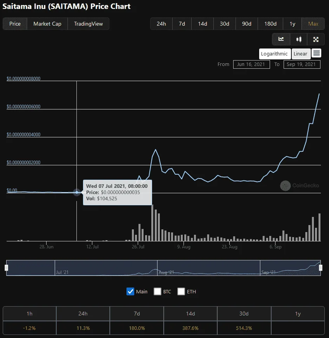The width and height of the screenshot is (329, 338).
Task: Select the Market Cap tab
Action: click(x=47, y=24)
